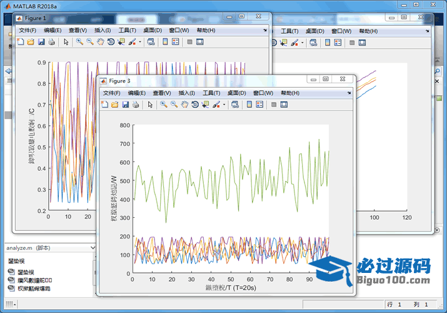Print icon in Figure 1 toolbar

pyautogui.click(x=52, y=42)
